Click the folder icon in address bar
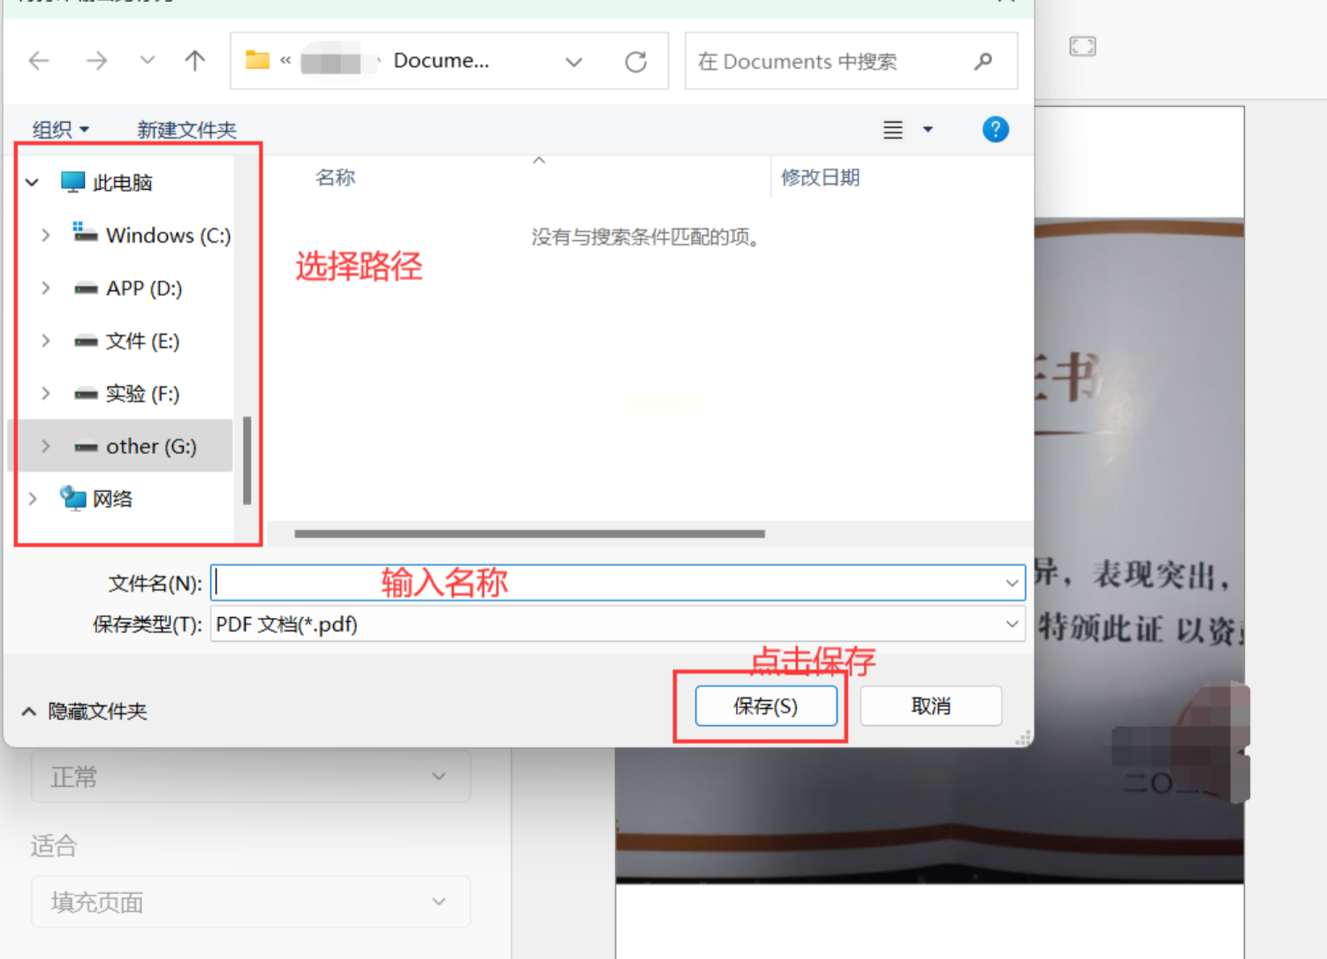The height and width of the screenshot is (959, 1327). click(x=257, y=60)
